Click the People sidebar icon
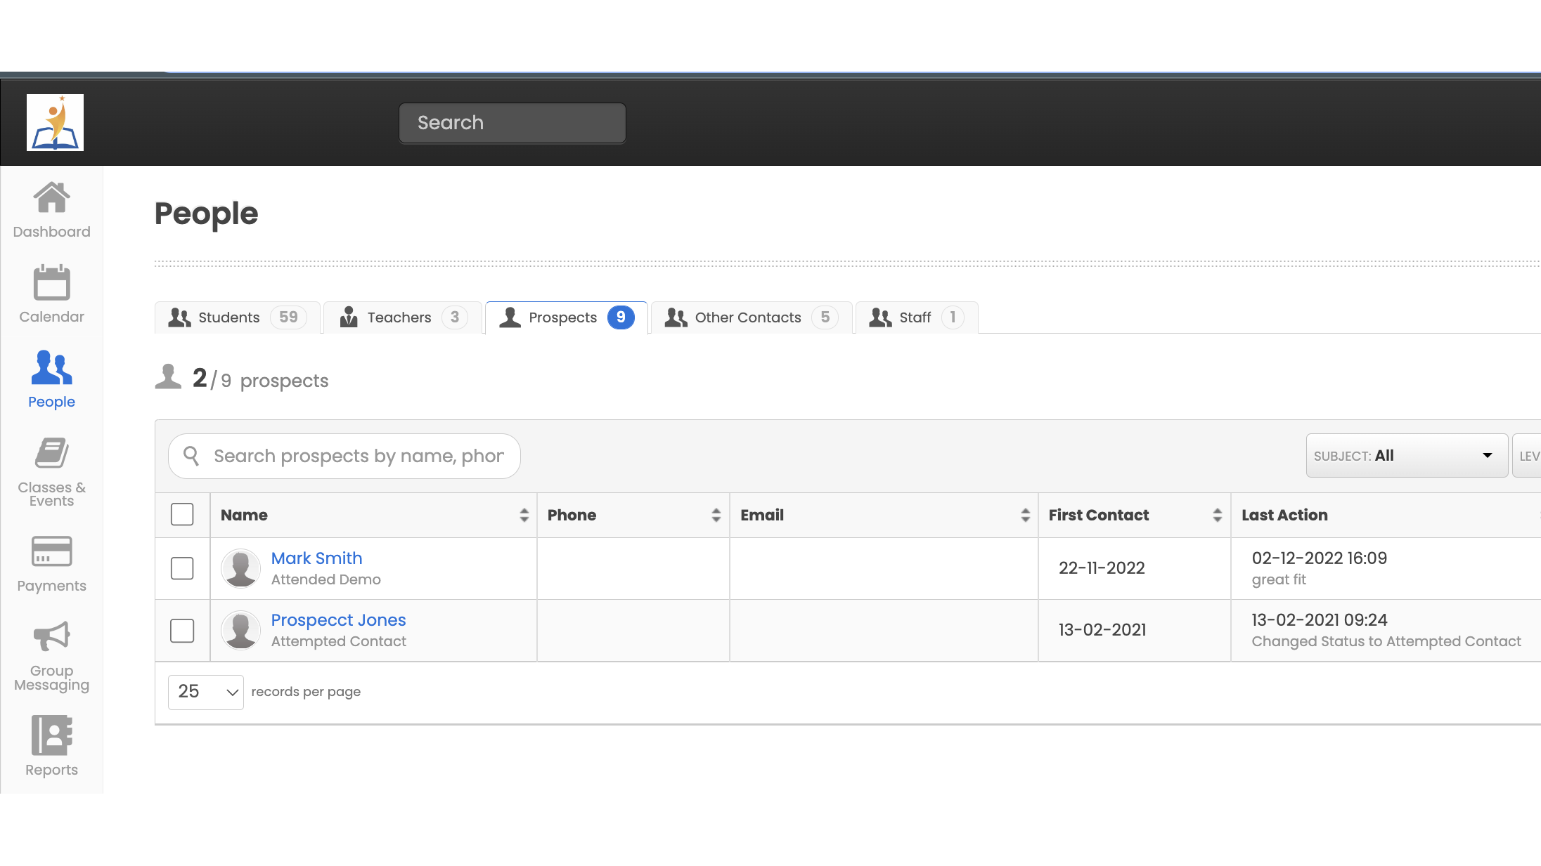Viewport: 1541px width, 866px height. [51, 367]
